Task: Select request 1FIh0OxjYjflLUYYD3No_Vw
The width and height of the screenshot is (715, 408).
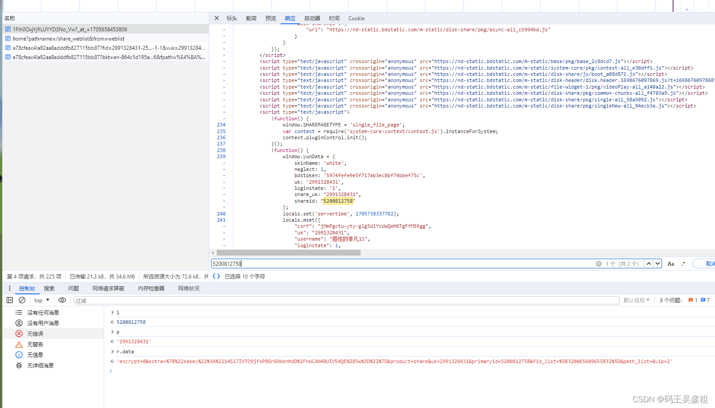Action: point(105,29)
